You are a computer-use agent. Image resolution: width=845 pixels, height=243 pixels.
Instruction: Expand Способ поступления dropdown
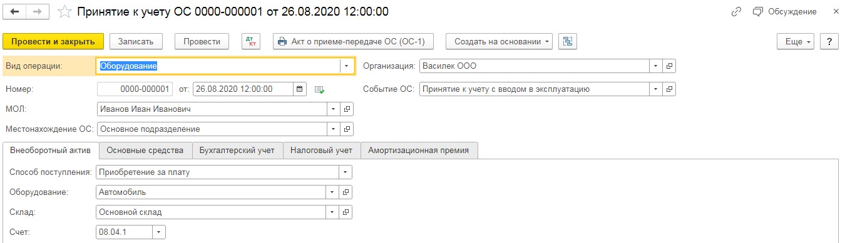pyautogui.click(x=345, y=172)
